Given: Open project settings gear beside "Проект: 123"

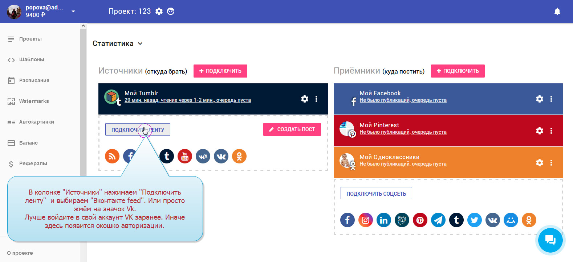Looking at the screenshot, I should [159, 11].
